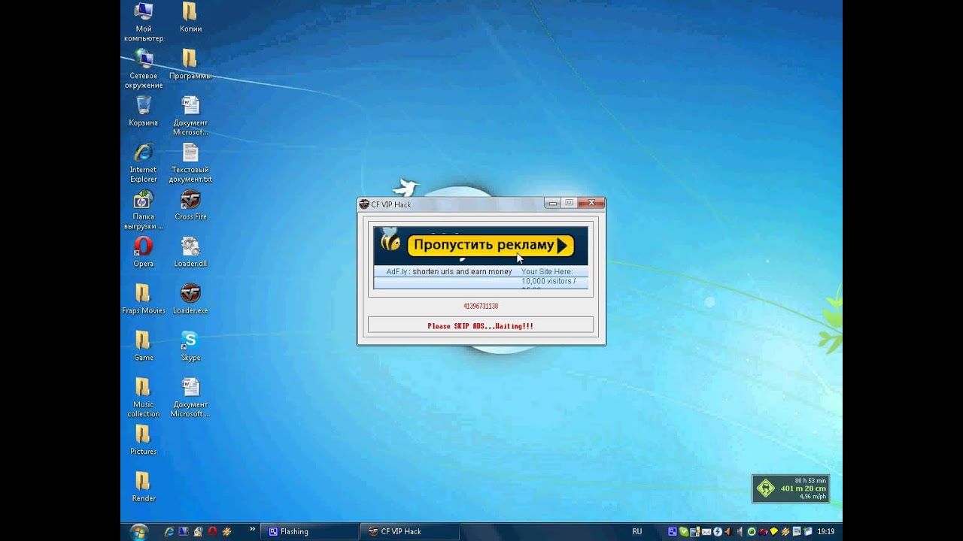Select the Loader.dll file icon

tap(190, 252)
